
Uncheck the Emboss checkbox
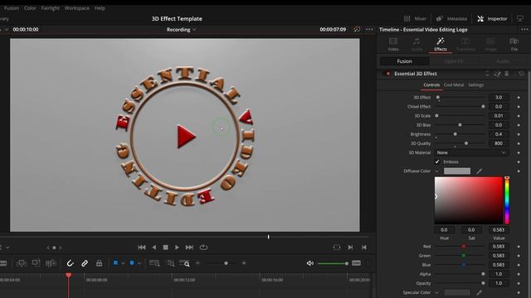coord(437,162)
